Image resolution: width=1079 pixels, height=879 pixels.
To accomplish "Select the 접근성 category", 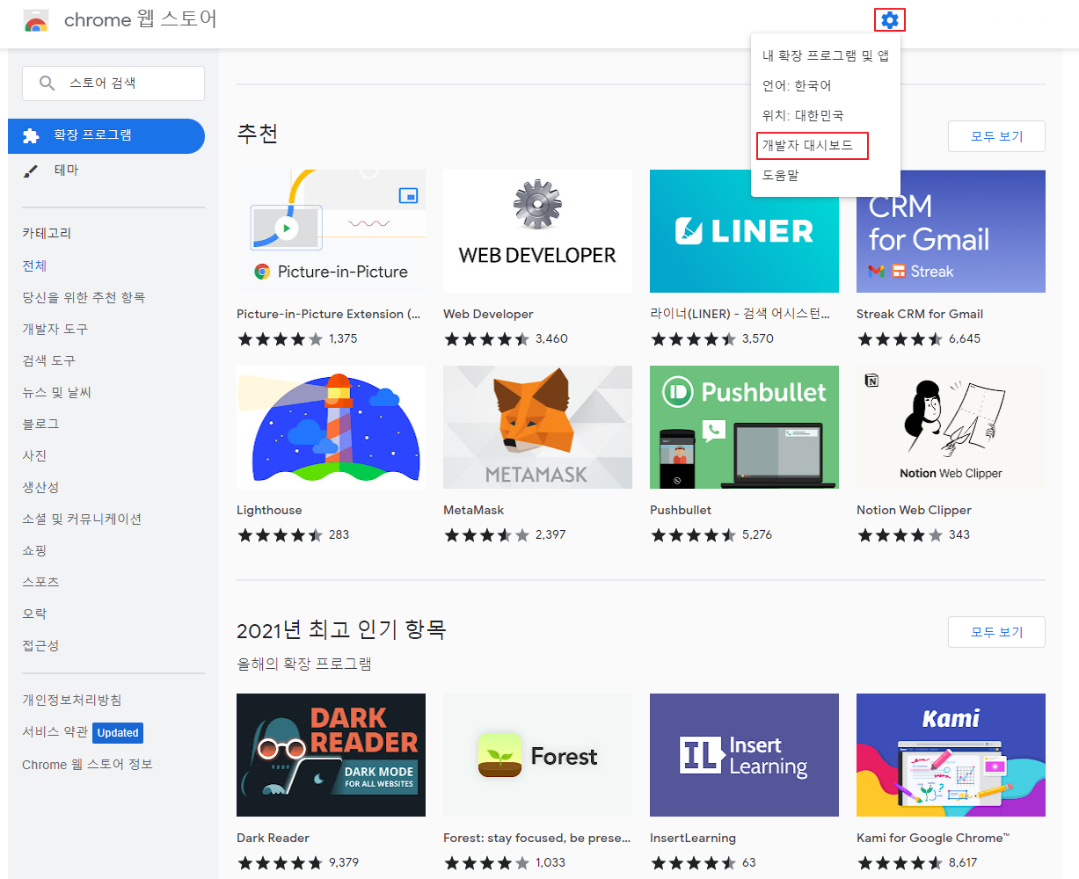I will (40, 645).
